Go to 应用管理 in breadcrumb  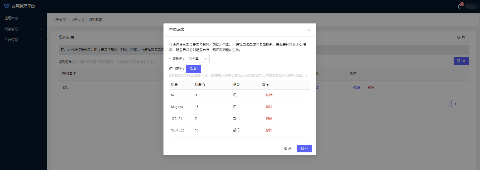pyautogui.click(x=59, y=20)
